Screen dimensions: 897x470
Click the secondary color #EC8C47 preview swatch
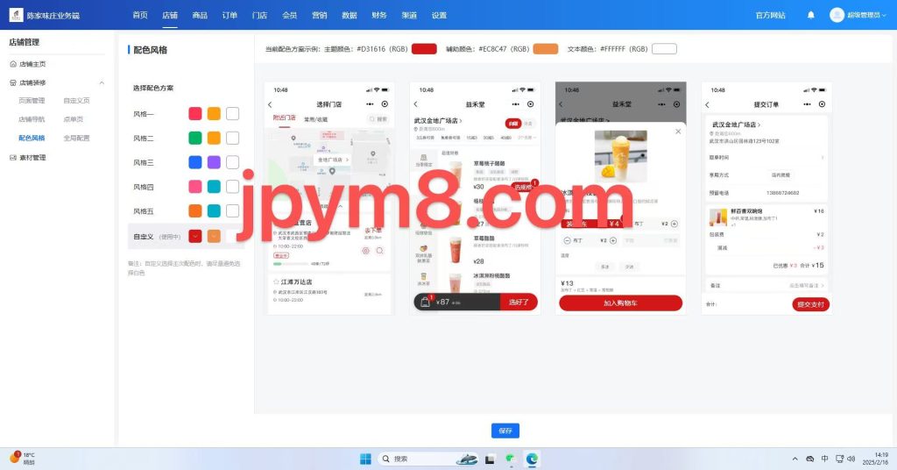coord(545,48)
